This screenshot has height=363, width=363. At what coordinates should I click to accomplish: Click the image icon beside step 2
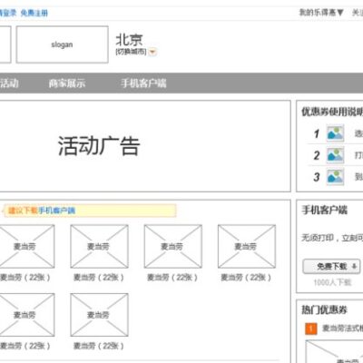[335, 155]
